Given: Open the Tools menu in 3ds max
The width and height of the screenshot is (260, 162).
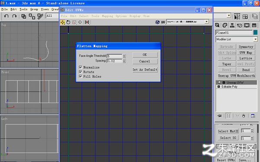Looking at the screenshot, I should tap(23, 9).
